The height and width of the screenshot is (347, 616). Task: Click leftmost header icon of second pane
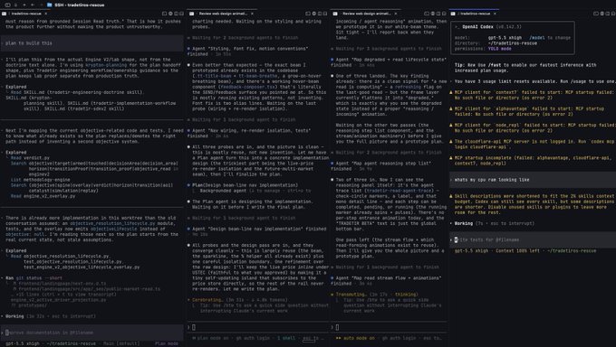coord(308,14)
